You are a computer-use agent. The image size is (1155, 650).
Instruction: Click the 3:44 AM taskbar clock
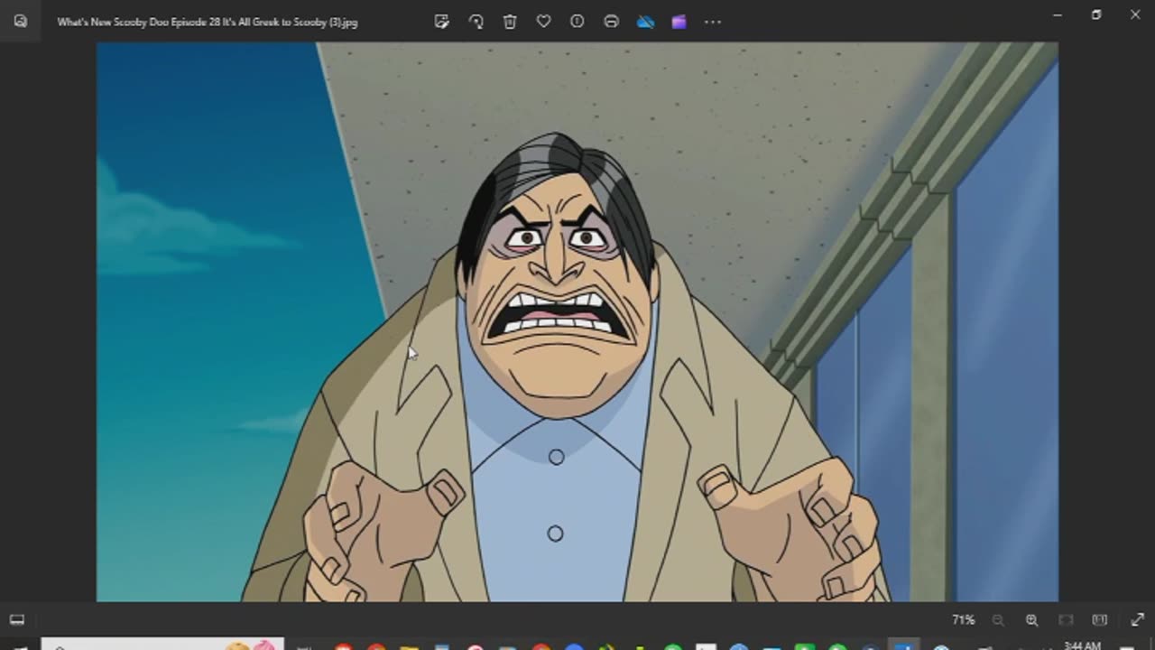(1082, 645)
